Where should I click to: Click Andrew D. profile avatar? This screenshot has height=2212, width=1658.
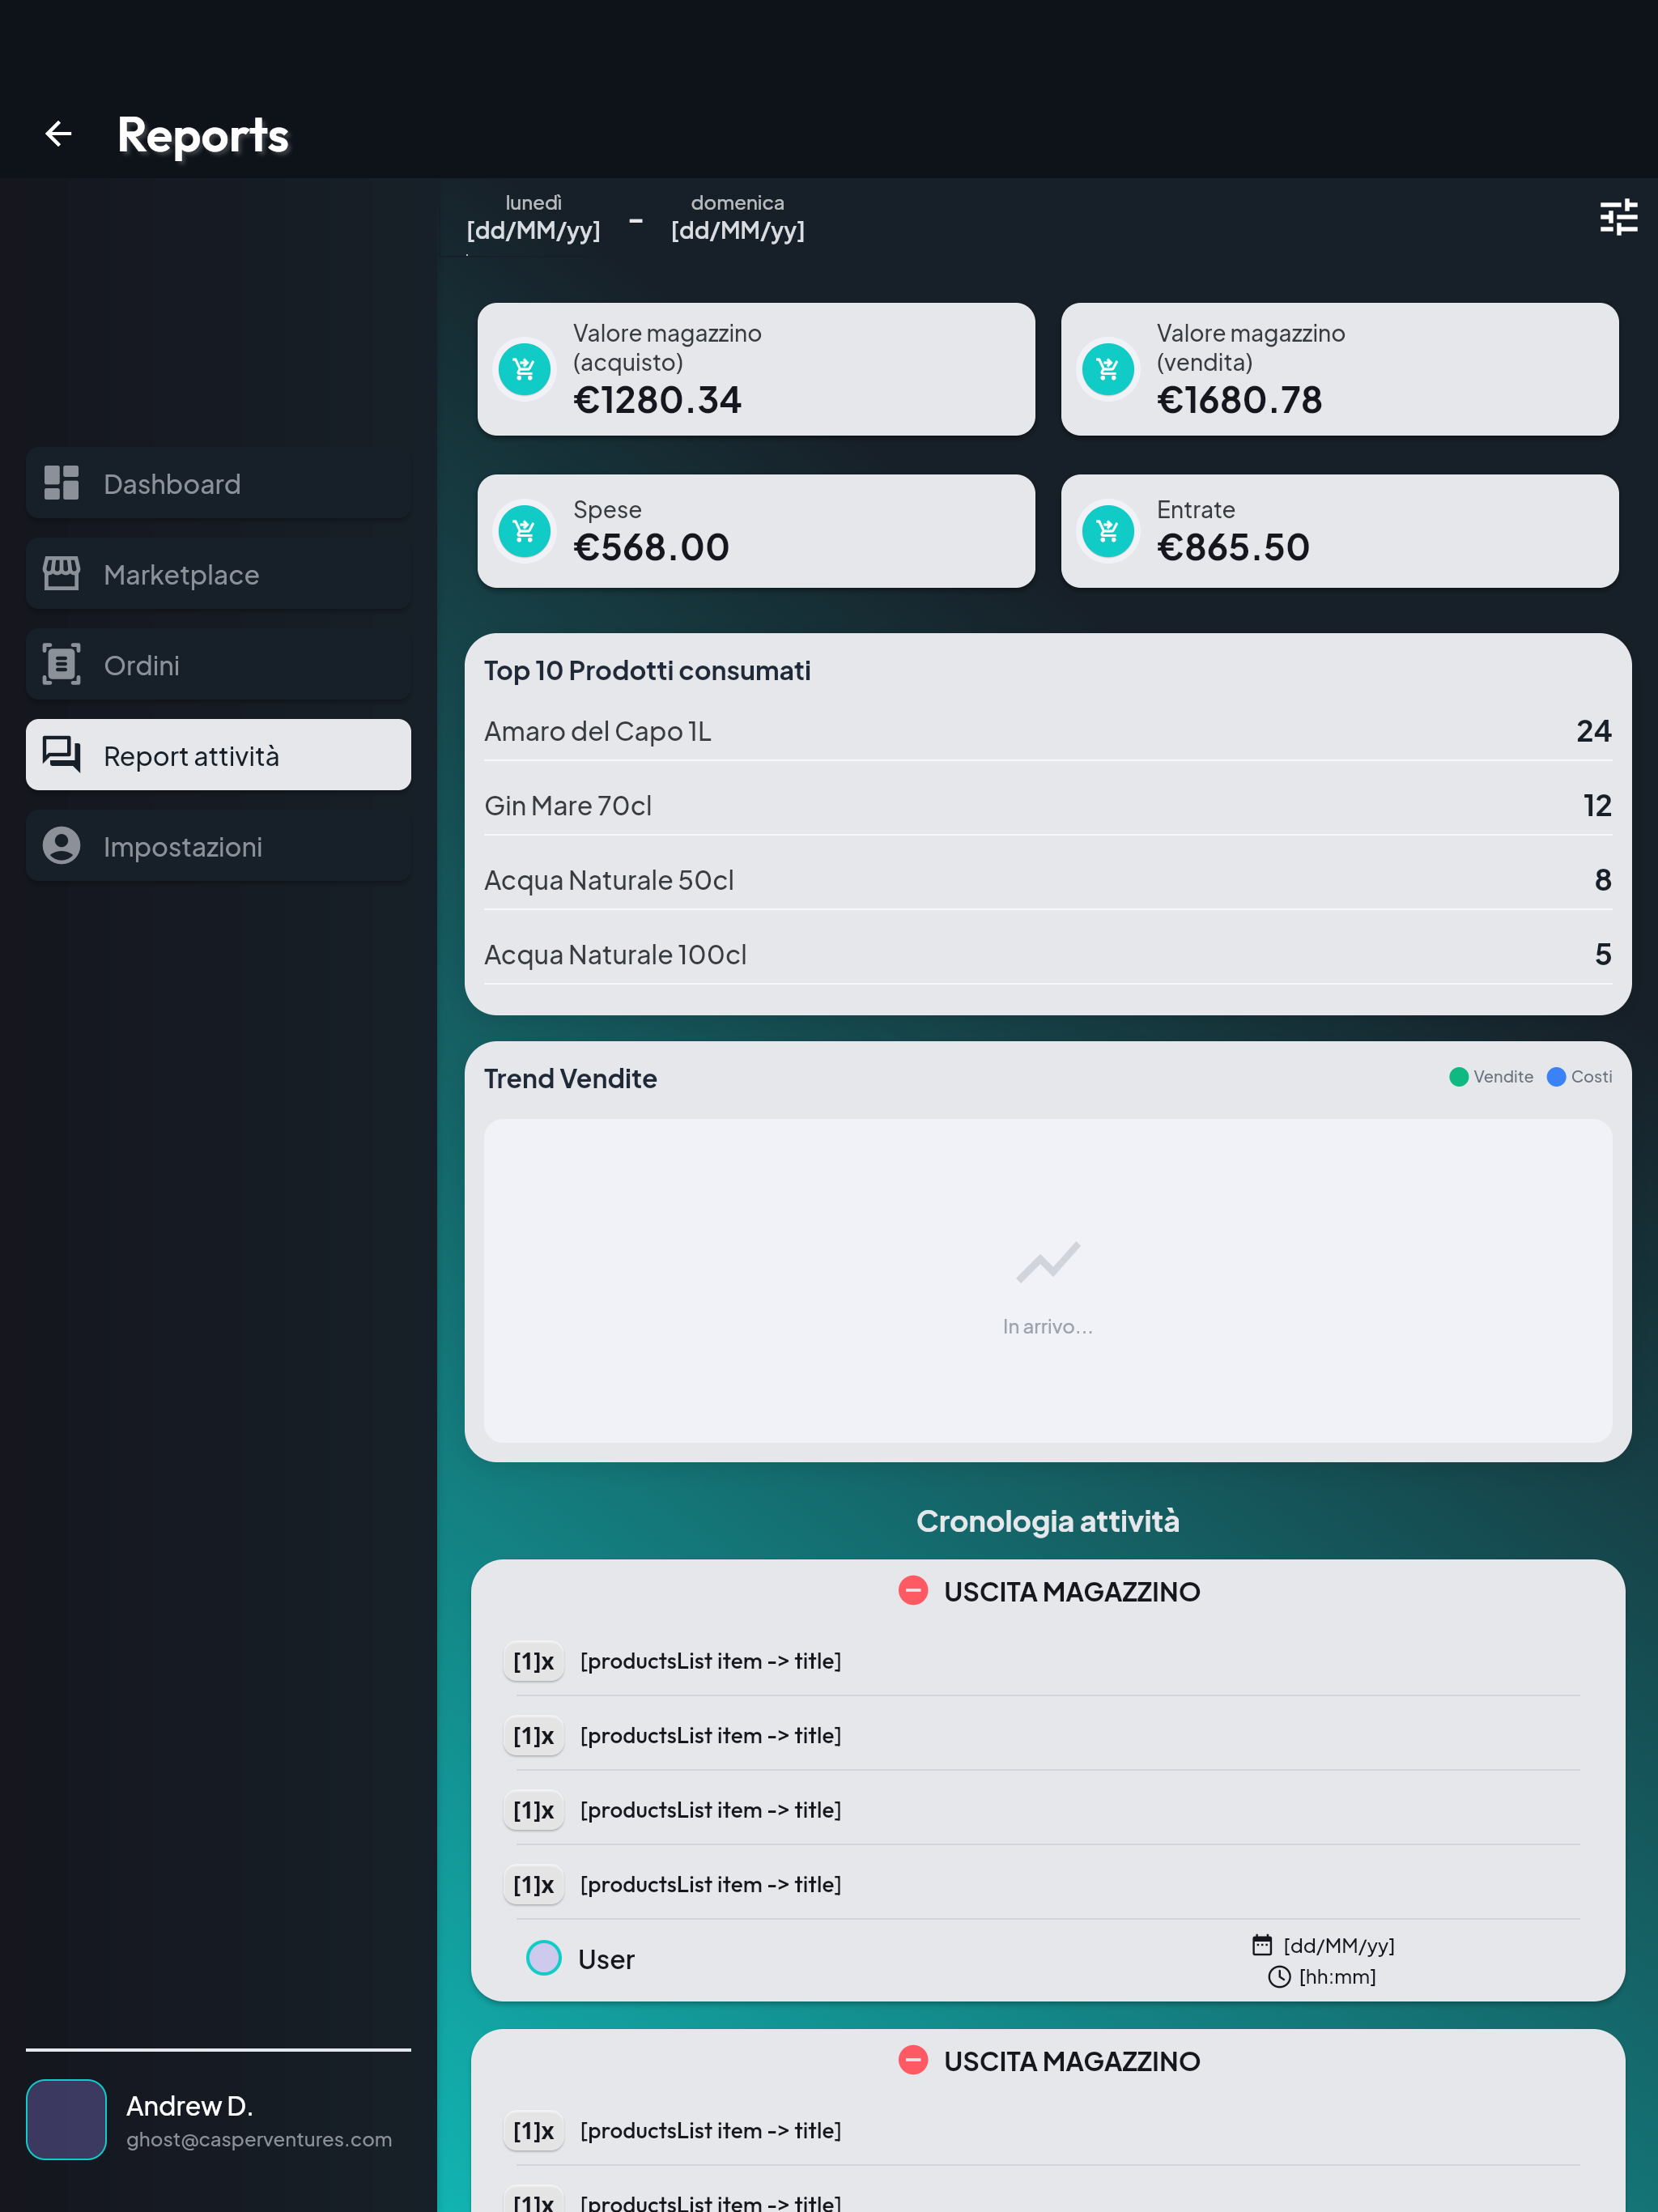(x=66, y=2120)
